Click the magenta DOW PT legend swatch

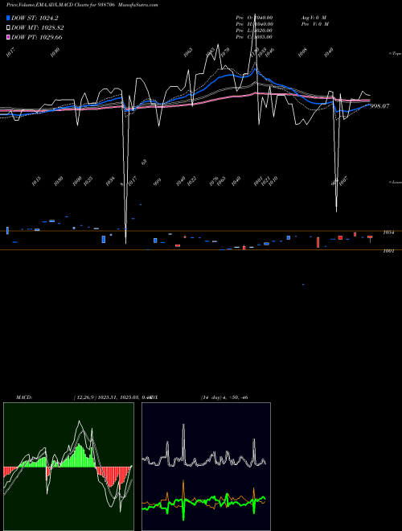click(8, 37)
